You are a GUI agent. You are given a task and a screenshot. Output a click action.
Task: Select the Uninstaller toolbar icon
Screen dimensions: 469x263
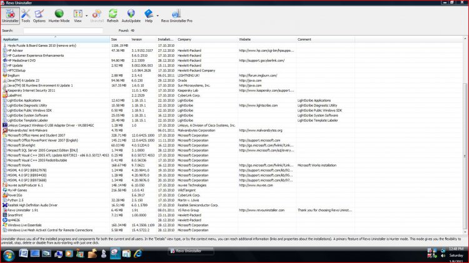[10, 16]
